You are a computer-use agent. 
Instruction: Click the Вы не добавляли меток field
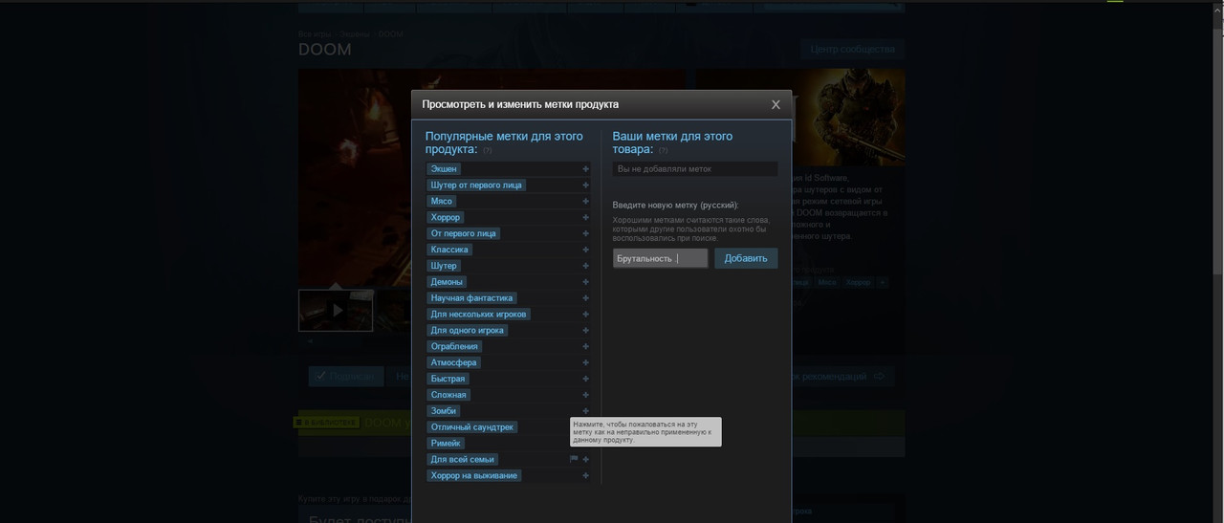[x=695, y=169]
